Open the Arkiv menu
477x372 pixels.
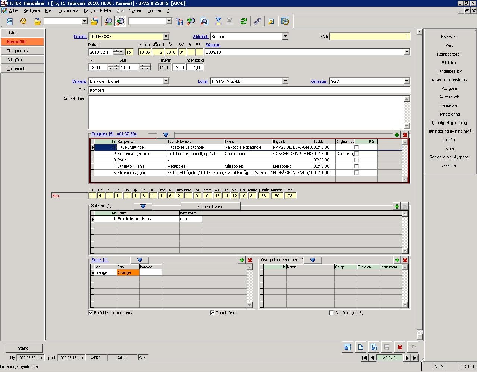[x=13, y=10]
